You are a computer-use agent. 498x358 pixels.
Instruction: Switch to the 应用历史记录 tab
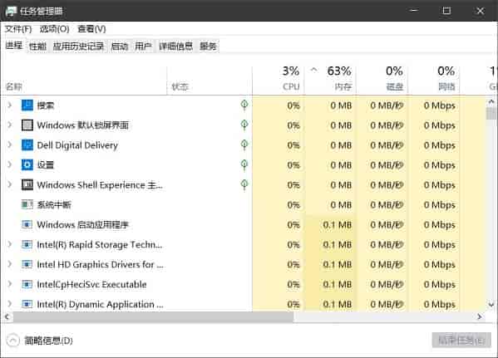click(78, 47)
